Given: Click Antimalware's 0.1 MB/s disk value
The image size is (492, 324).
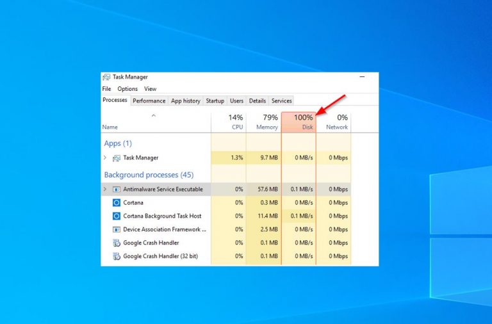Looking at the screenshot, I should (x=302, y=189).
